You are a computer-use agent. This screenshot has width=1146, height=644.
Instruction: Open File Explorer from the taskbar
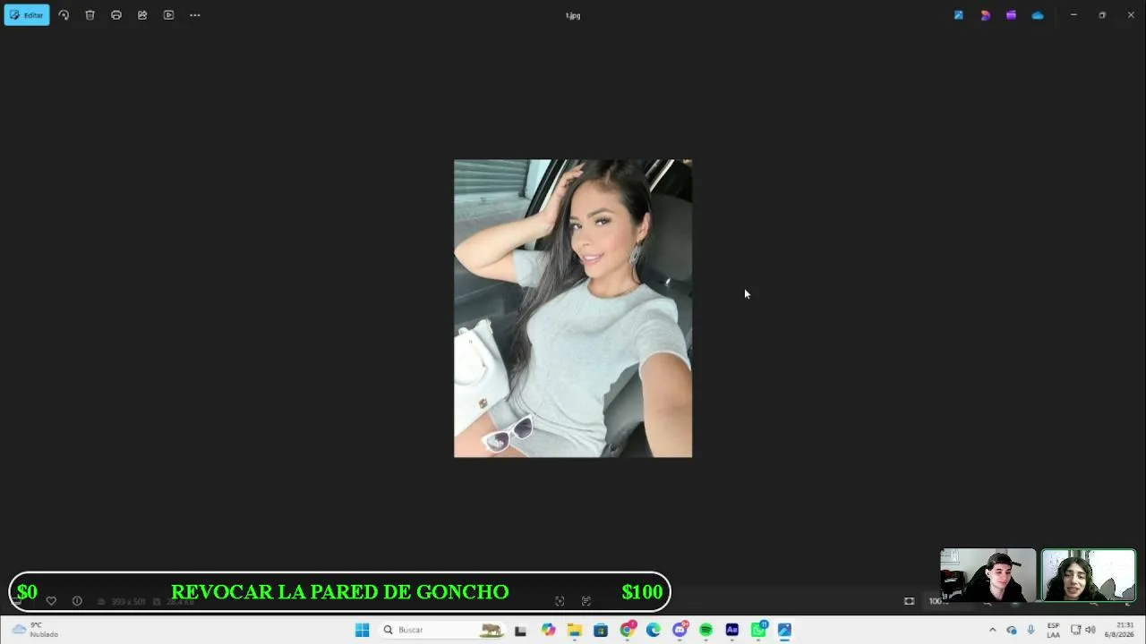click(575, 630)
